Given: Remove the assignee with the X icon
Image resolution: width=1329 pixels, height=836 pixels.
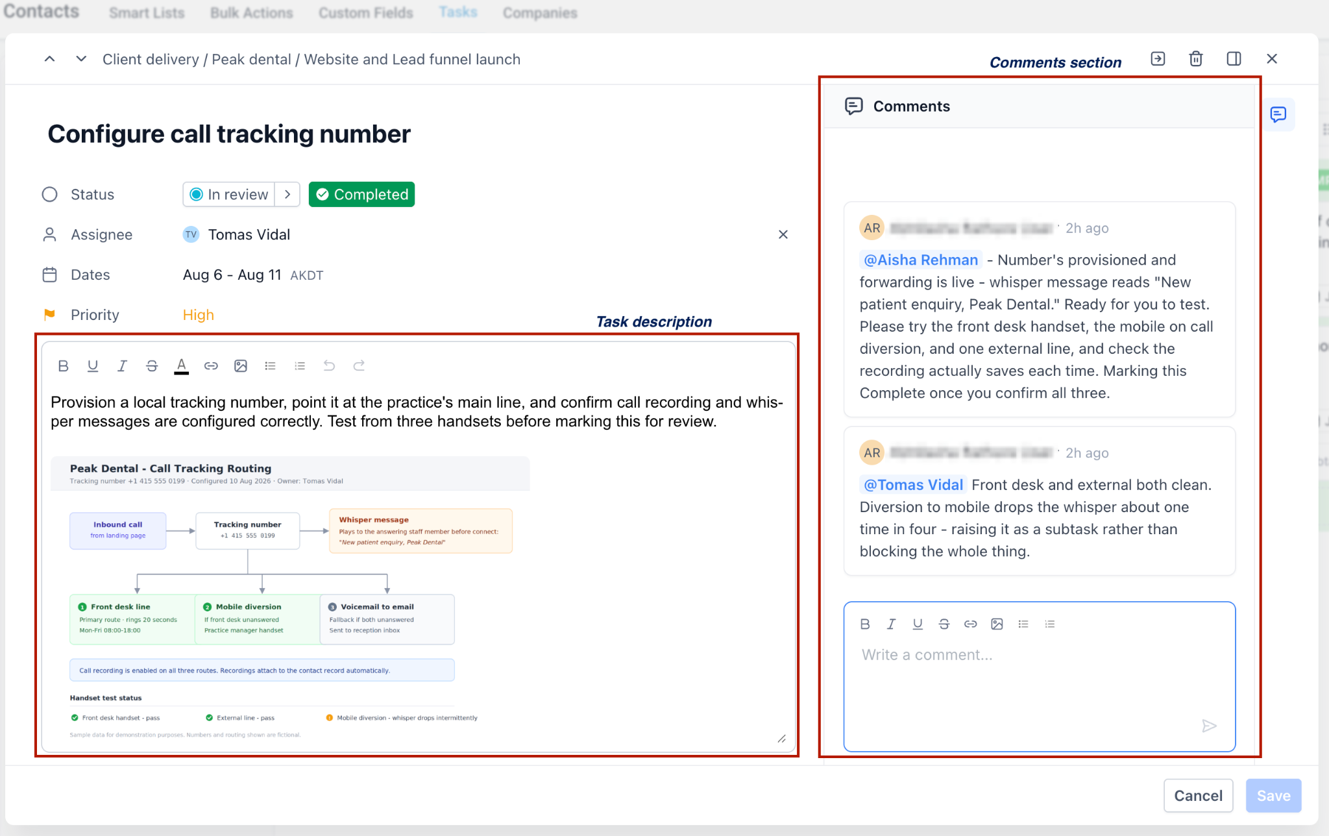Looking at the screenshot, I should click(783, 235).
